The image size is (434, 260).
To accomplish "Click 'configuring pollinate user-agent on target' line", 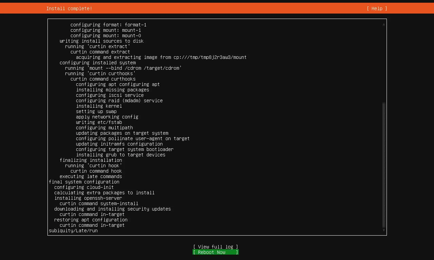I will pos(133,138).
